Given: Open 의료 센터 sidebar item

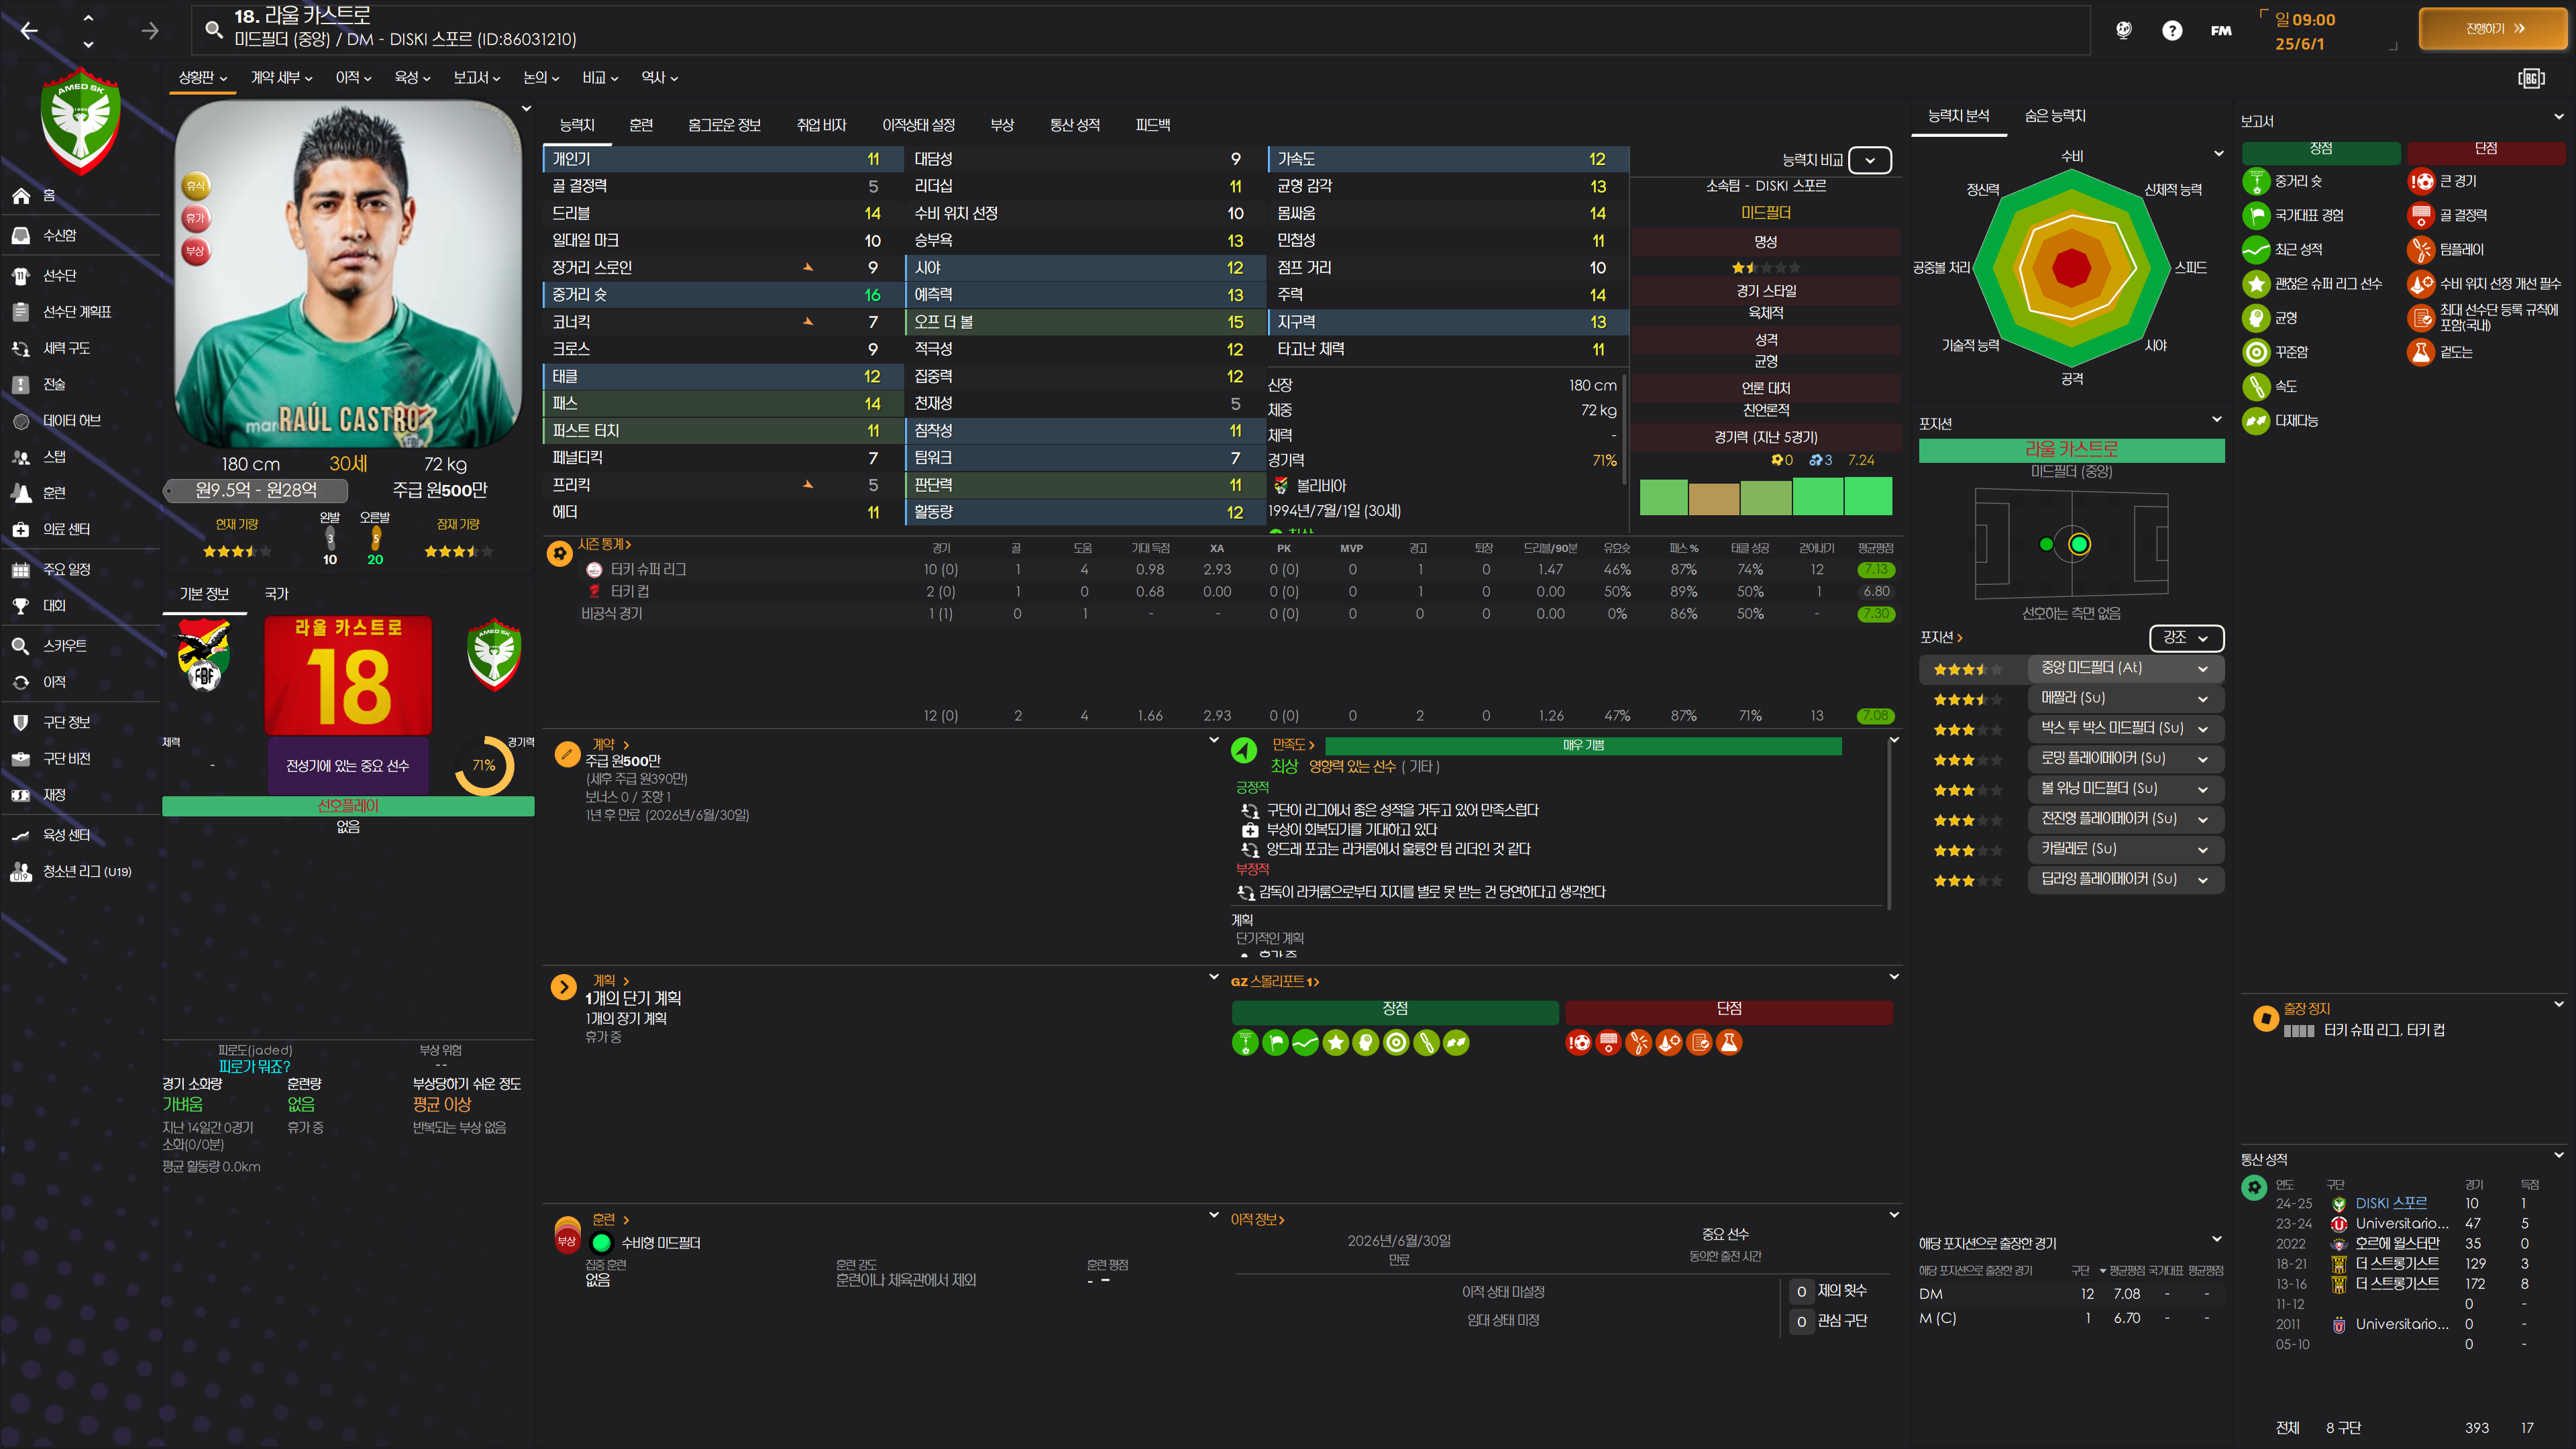Looking at the screenshot, I should point(66,529).
